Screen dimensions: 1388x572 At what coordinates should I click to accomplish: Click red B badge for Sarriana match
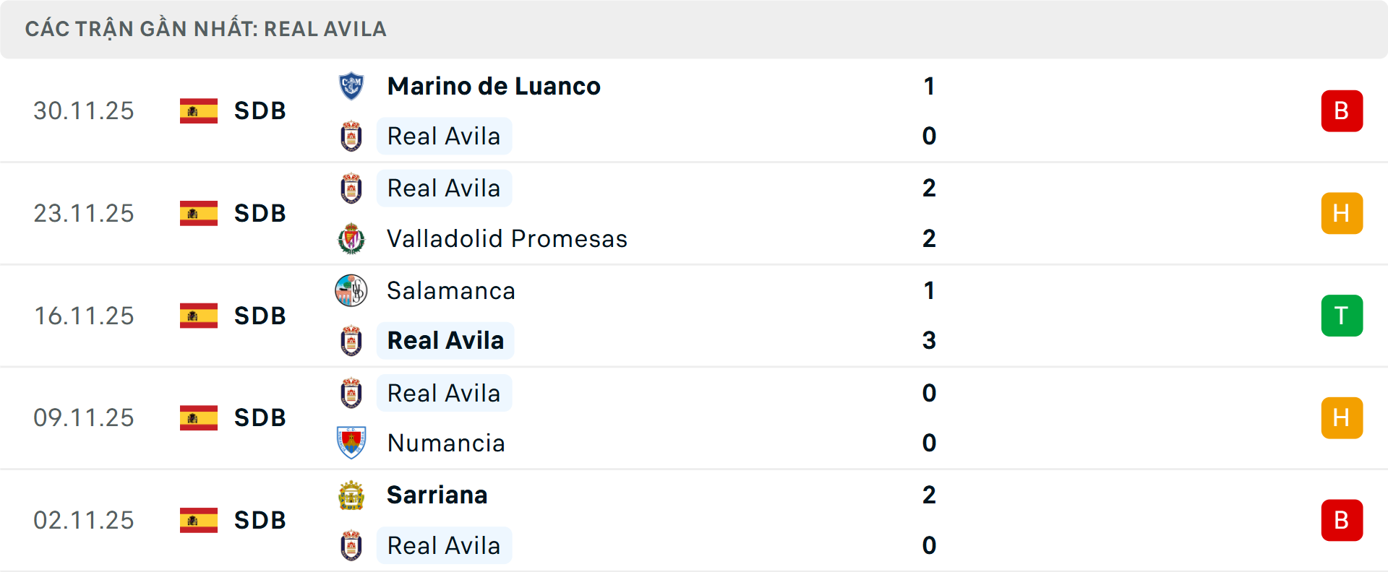tap(1342, 520)
